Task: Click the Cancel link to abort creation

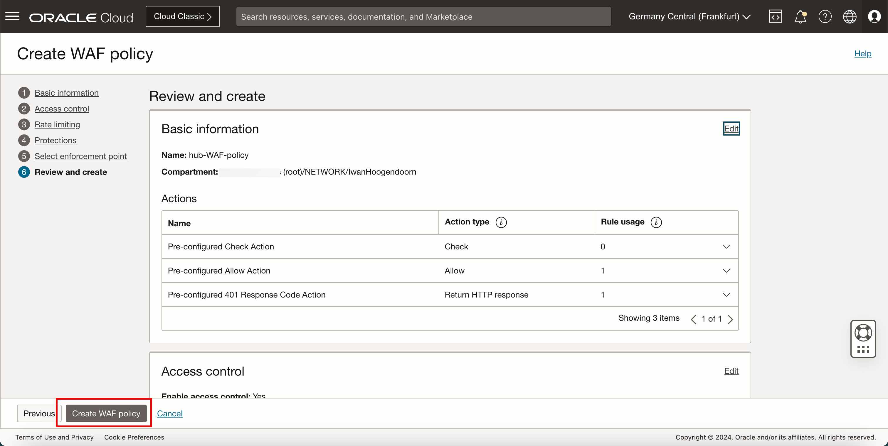Action: 169,413
